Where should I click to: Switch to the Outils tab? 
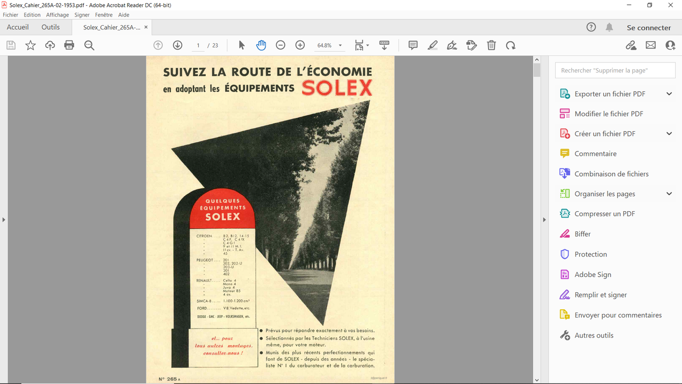point(51,27)
